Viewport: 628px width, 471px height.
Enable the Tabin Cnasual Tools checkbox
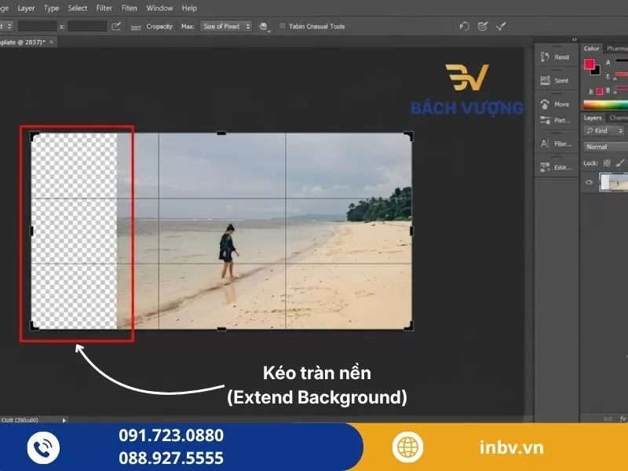tap(283, 27)
